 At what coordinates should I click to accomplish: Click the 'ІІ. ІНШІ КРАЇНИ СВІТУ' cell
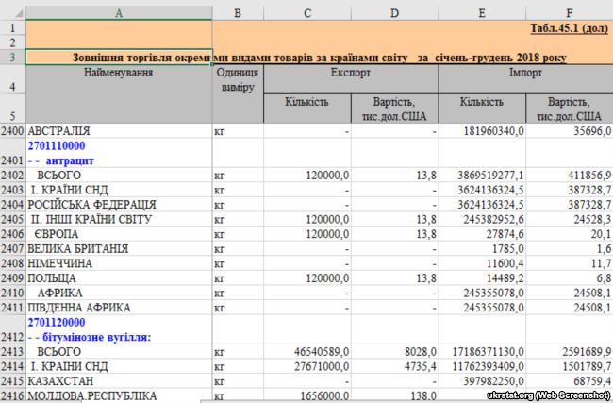(x=119, y=219)
